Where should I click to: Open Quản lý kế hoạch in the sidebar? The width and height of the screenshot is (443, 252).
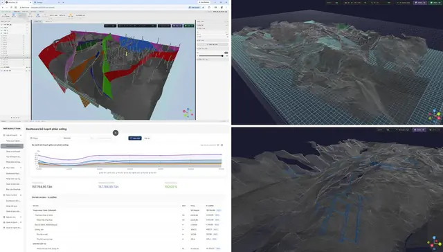pos(13,152)
